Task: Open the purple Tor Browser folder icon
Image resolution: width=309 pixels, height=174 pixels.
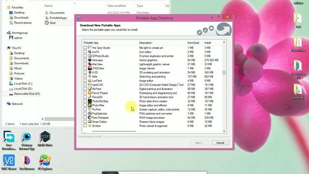Action: coord(27,160)
